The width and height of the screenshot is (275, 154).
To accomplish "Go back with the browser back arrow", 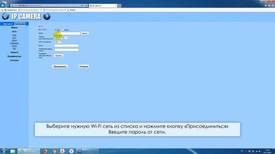I will tap(3, 5).
